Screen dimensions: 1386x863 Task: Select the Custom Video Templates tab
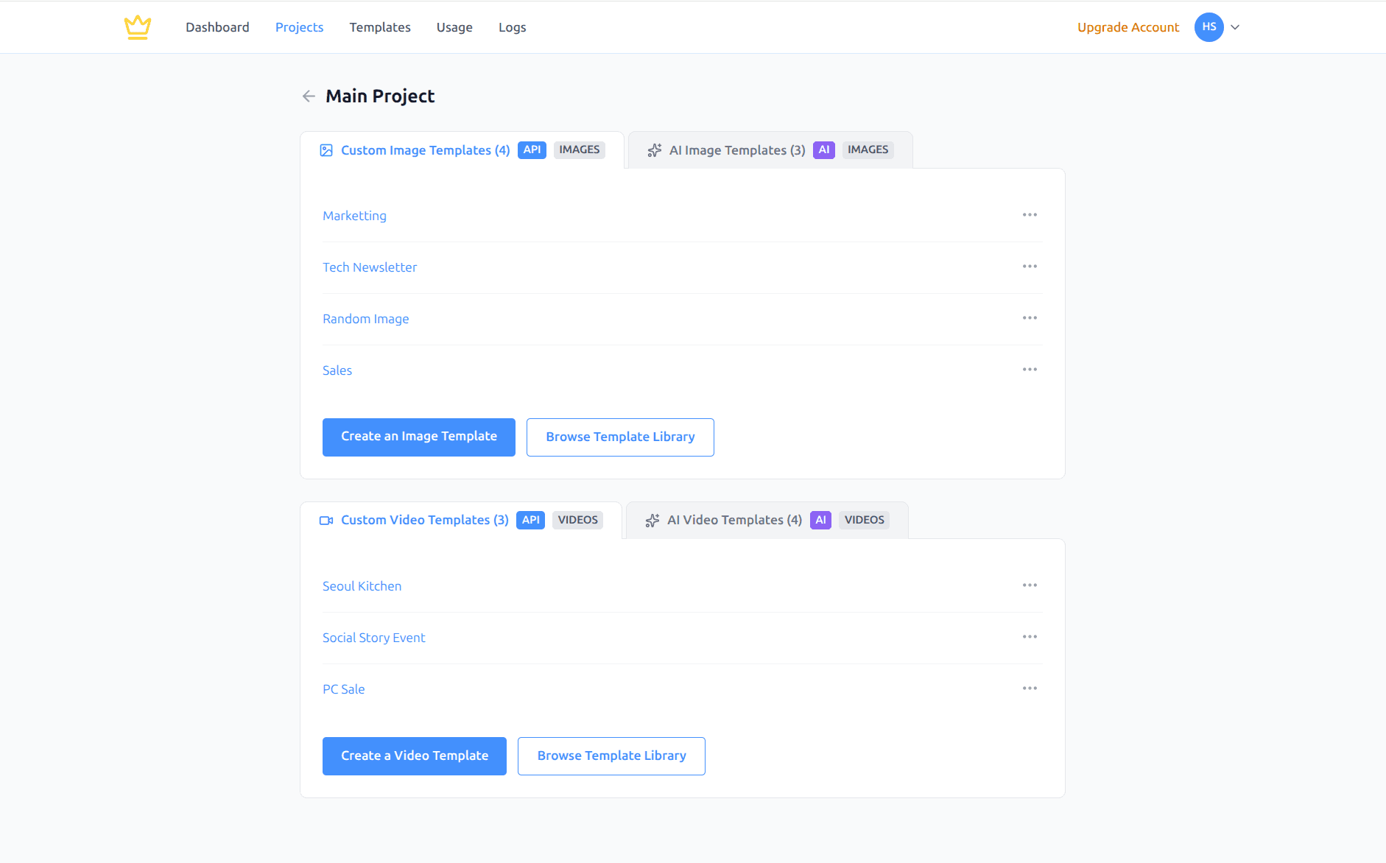coord(424,520)
